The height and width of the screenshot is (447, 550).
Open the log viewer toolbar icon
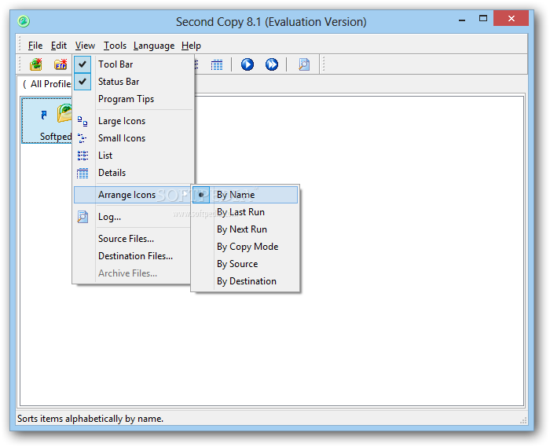click(x=304, y=64)
